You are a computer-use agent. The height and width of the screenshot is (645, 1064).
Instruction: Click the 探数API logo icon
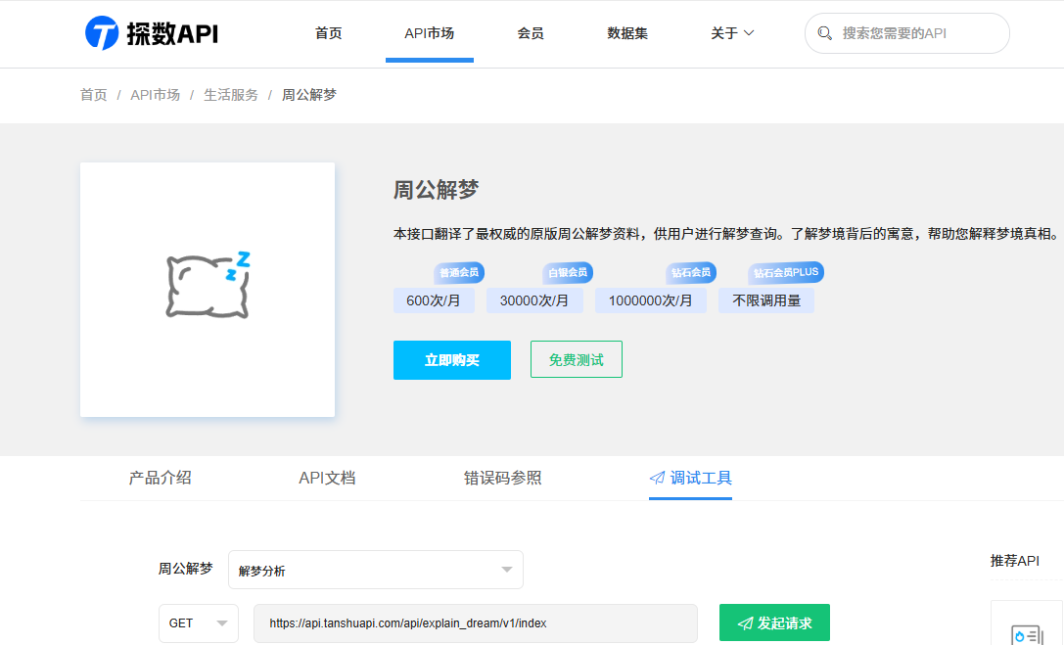(x=102, y=33)
